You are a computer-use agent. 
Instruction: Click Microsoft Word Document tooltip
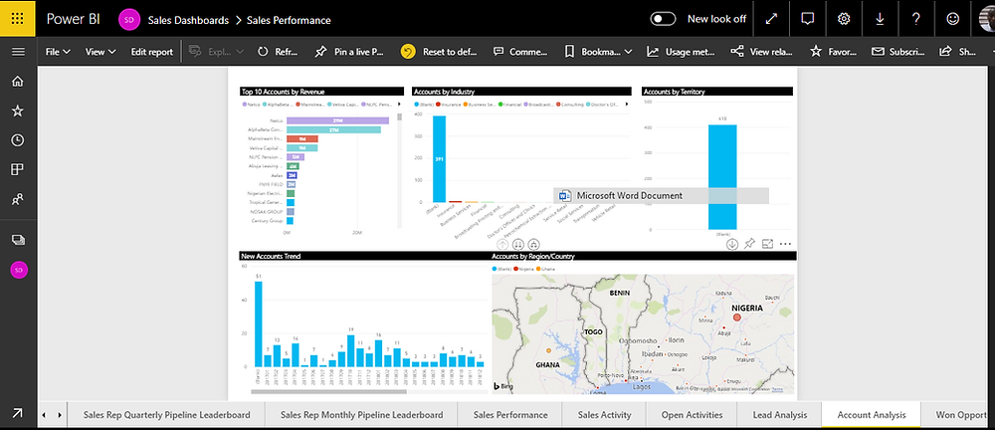coord(661,196)
